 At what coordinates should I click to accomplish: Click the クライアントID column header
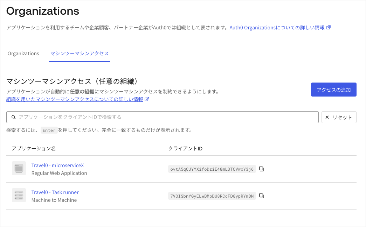(x=185, y=148)
